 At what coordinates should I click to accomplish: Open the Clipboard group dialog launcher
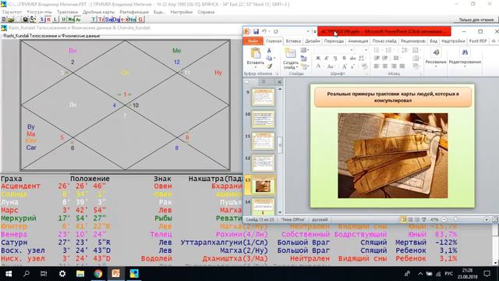pyautogui.click(x=277, y=74)
